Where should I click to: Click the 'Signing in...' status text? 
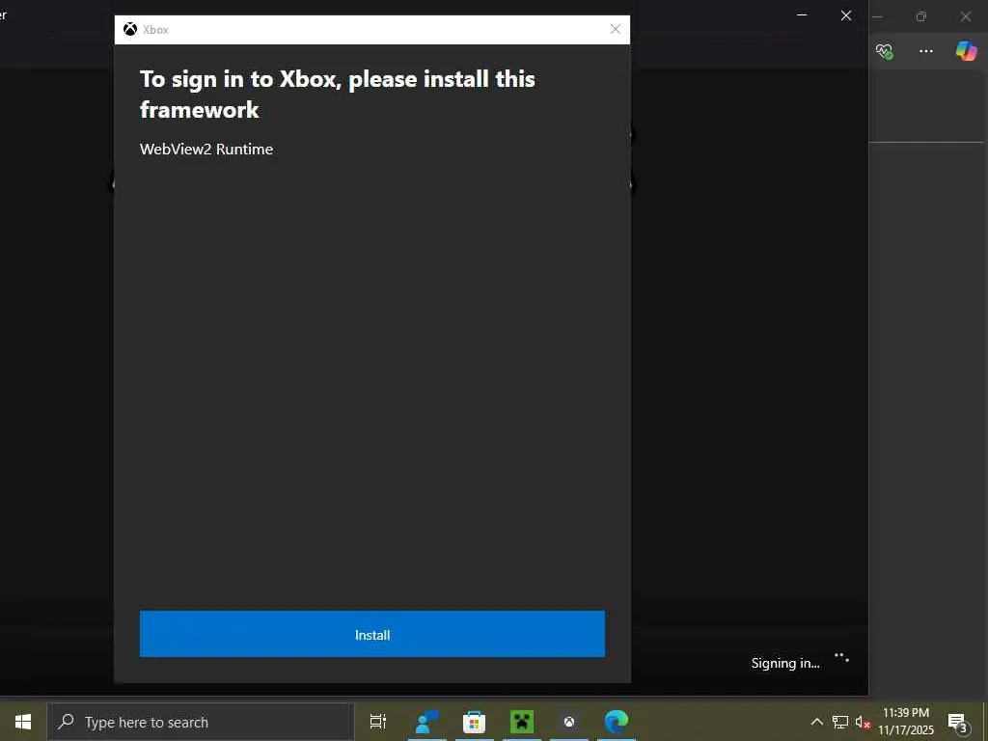pos(785,663)
